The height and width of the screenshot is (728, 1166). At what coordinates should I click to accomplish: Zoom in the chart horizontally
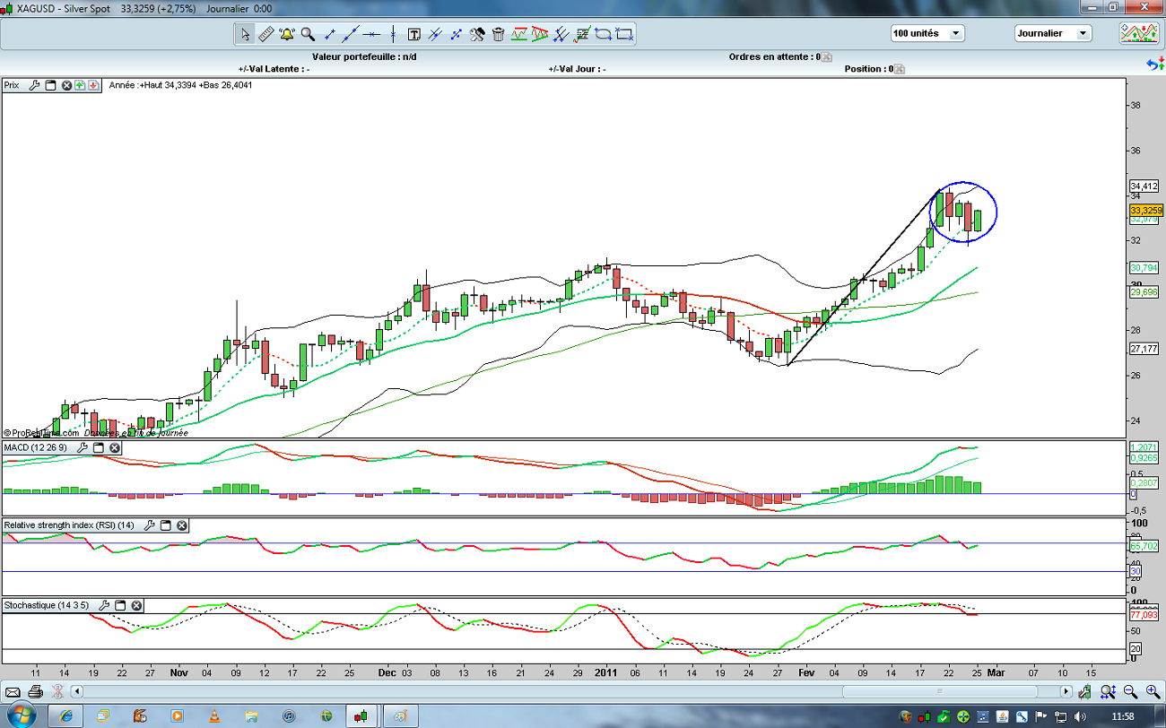1152,691
